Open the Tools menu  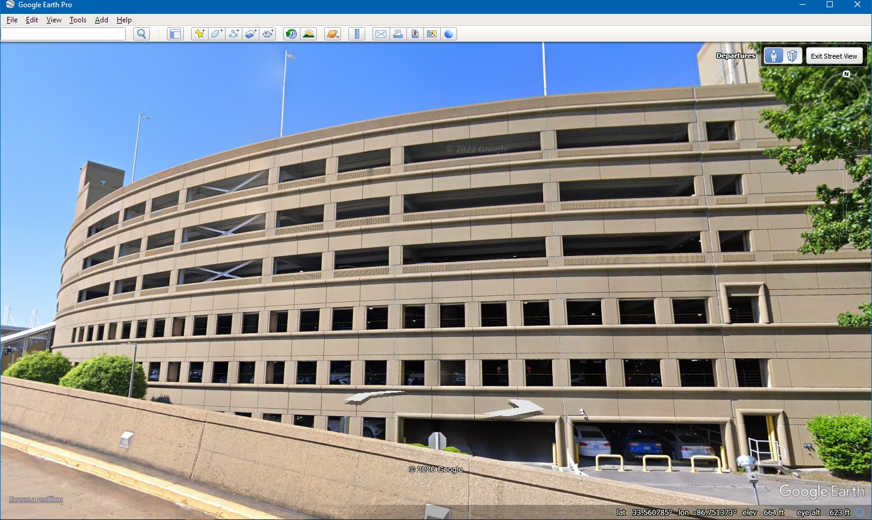point(77,19)
